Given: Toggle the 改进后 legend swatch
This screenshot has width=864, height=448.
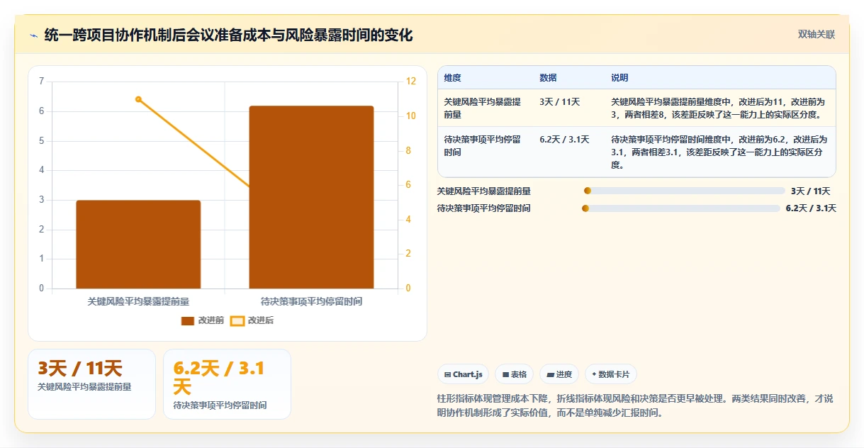Looking at the screenshot, I should point(237,320).
